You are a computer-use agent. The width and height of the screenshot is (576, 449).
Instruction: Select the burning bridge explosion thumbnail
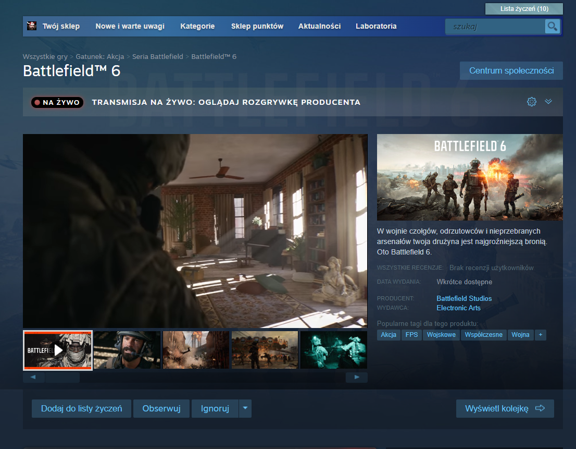point(196,350)
